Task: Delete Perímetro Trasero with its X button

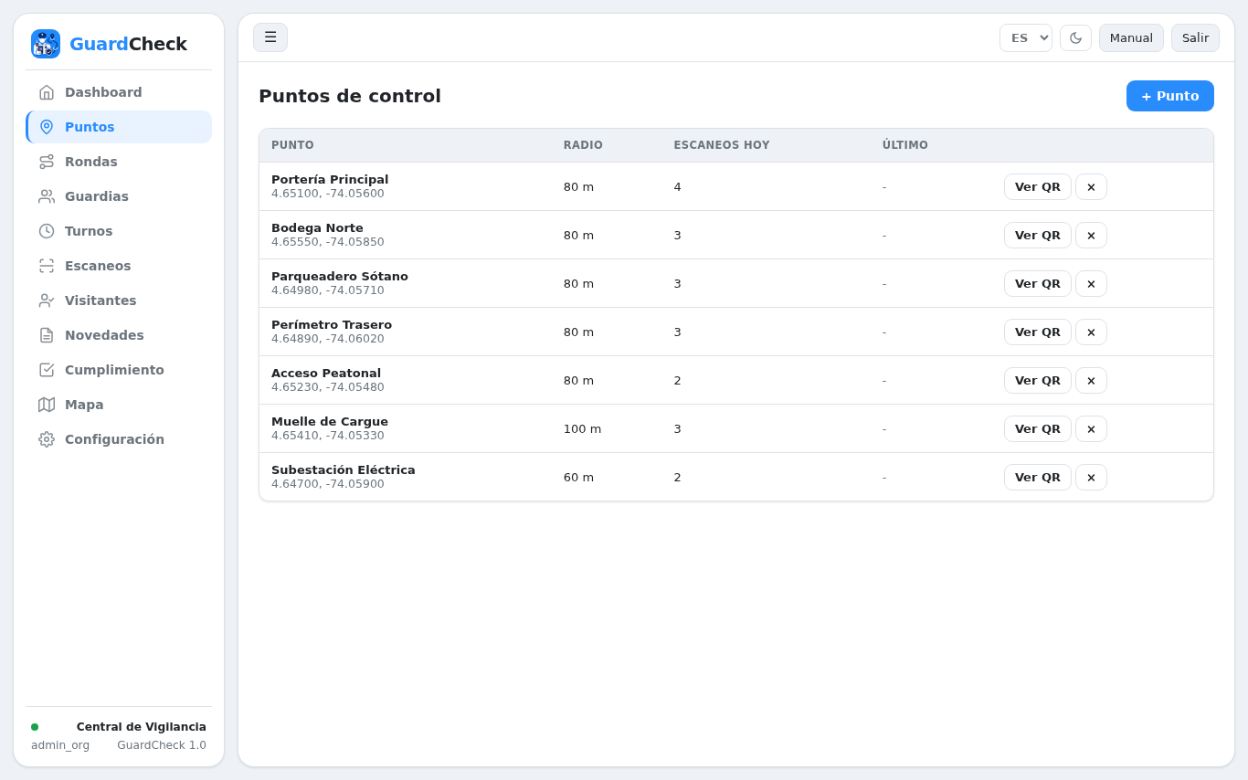Action: (1091, 332)
